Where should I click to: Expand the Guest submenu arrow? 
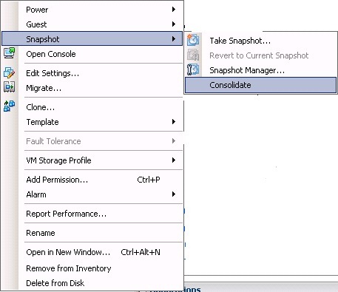click(x=174, y=24)
